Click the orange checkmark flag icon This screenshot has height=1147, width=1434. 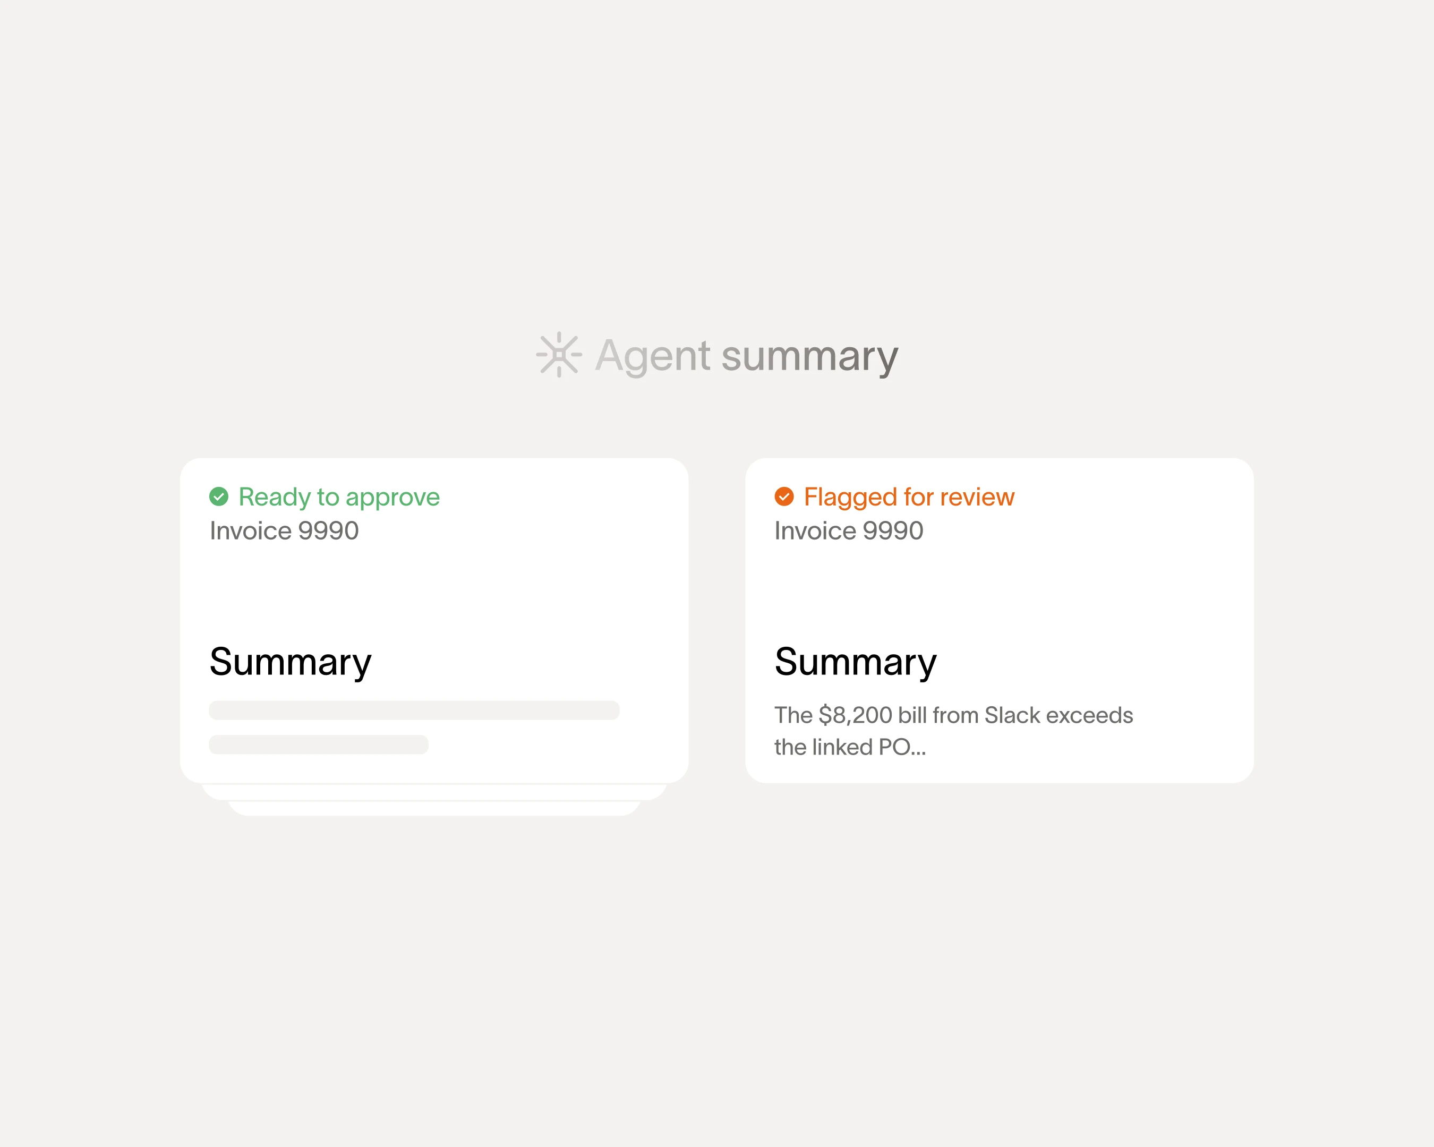click(784, 497)
